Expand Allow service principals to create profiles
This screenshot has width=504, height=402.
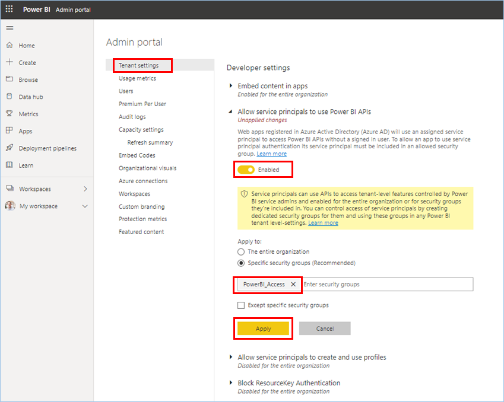point(231,357)
